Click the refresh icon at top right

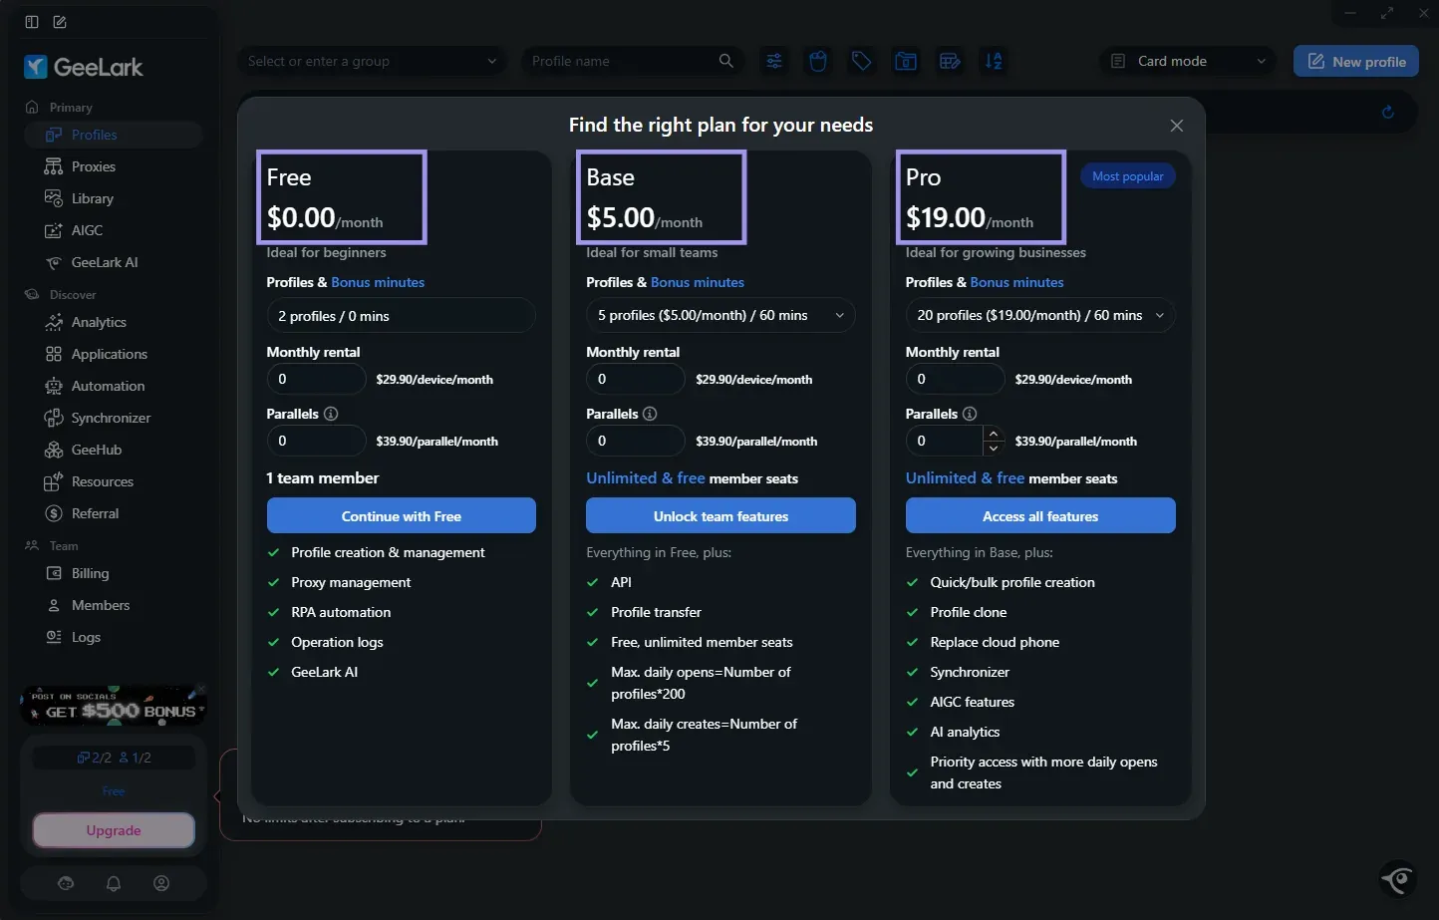pos(1387,112)
